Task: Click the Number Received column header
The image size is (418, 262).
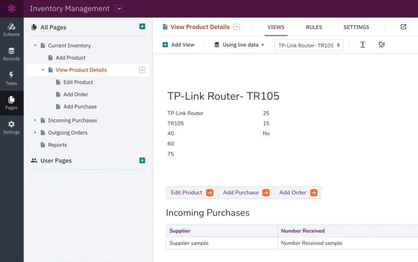Action: [x=348, y=231]
